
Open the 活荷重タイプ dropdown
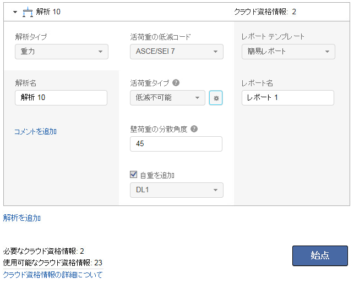pos(168,98)
